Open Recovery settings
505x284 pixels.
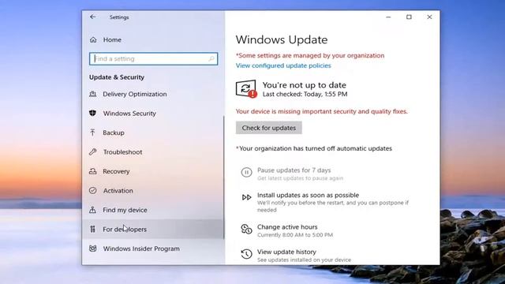[116, 171]
